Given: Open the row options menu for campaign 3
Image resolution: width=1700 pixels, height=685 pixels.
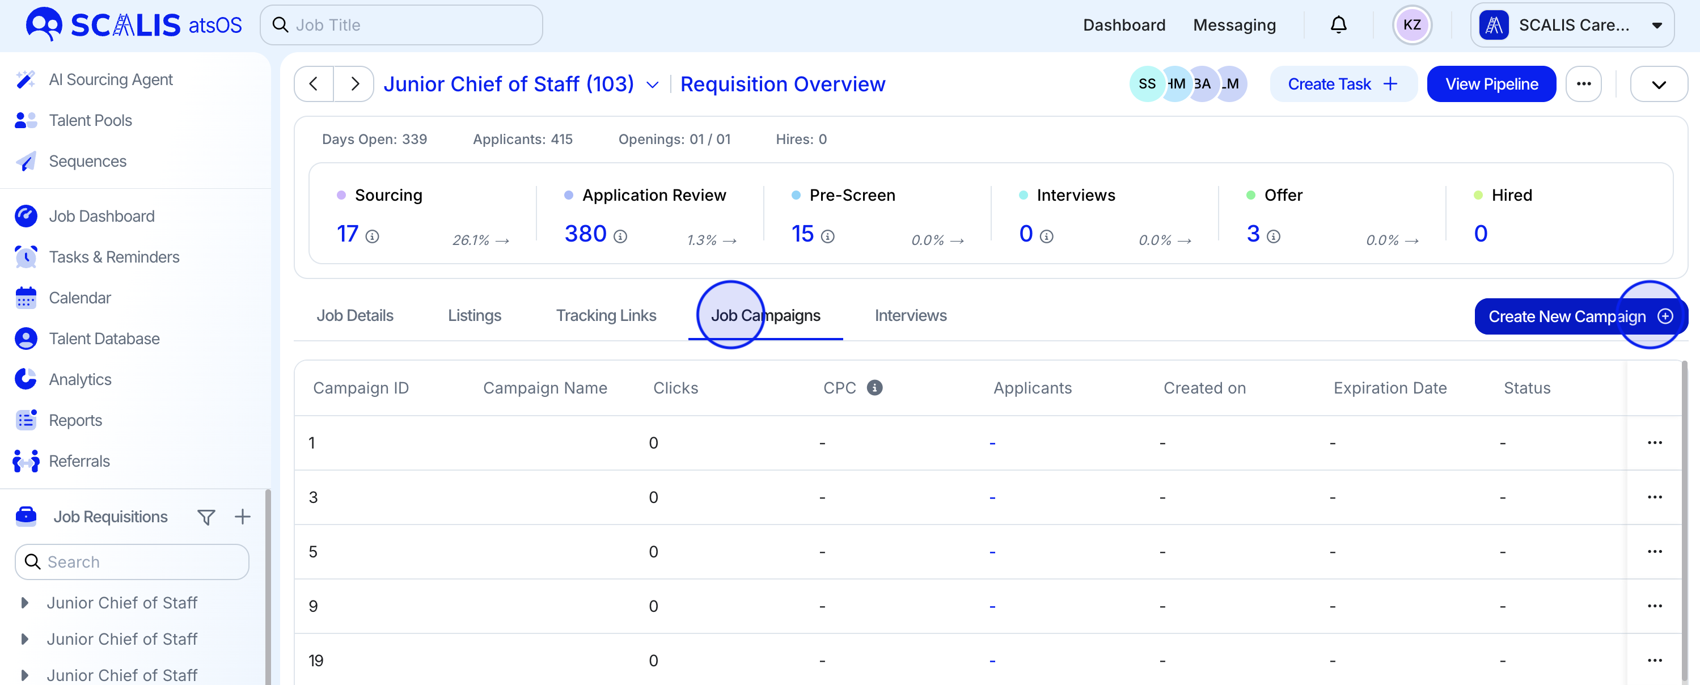Looking at the screenshot, I should tap(1654, 497).
